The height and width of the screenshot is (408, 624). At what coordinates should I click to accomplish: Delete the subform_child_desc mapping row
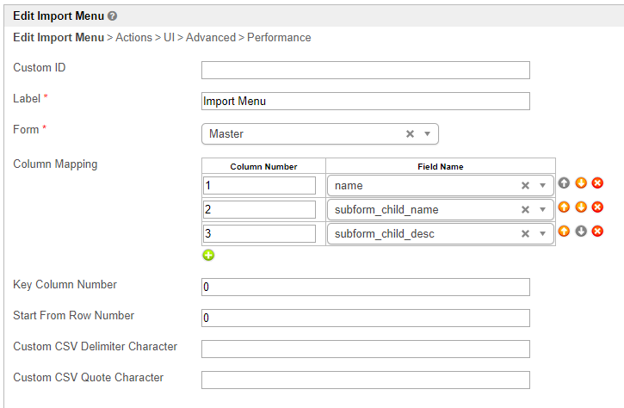click(597, 232)
